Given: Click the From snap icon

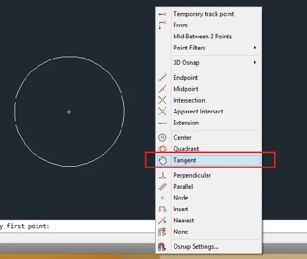Looking at the screenshot, I should [x=162, y=25].
